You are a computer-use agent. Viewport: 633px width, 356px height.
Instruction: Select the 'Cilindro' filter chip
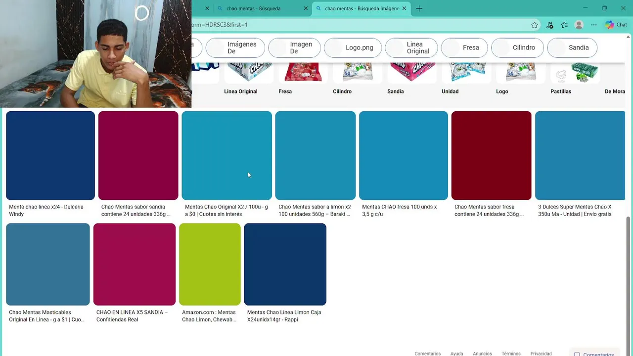pos(517,47)
